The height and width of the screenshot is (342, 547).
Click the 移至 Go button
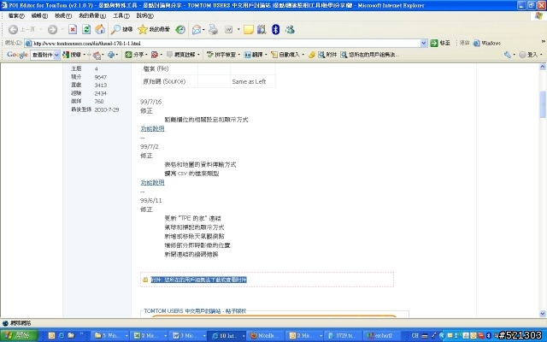tap(440, 43)
